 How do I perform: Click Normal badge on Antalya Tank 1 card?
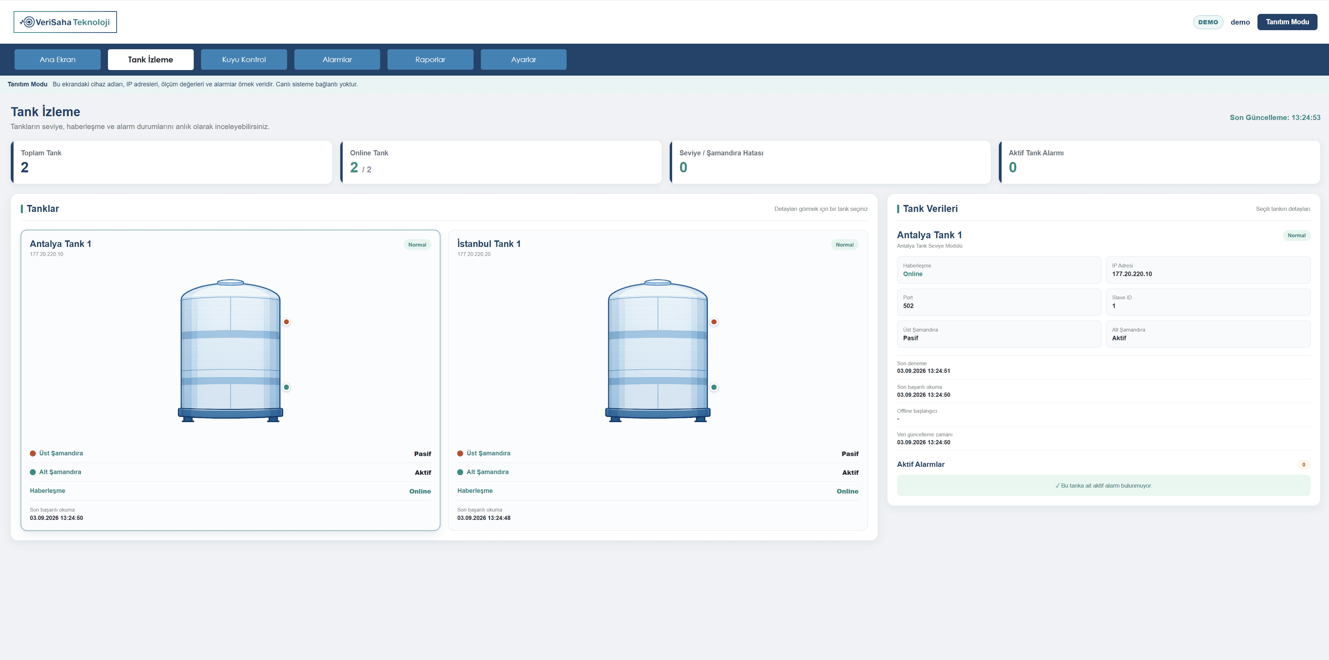click(x=417, y=245)
